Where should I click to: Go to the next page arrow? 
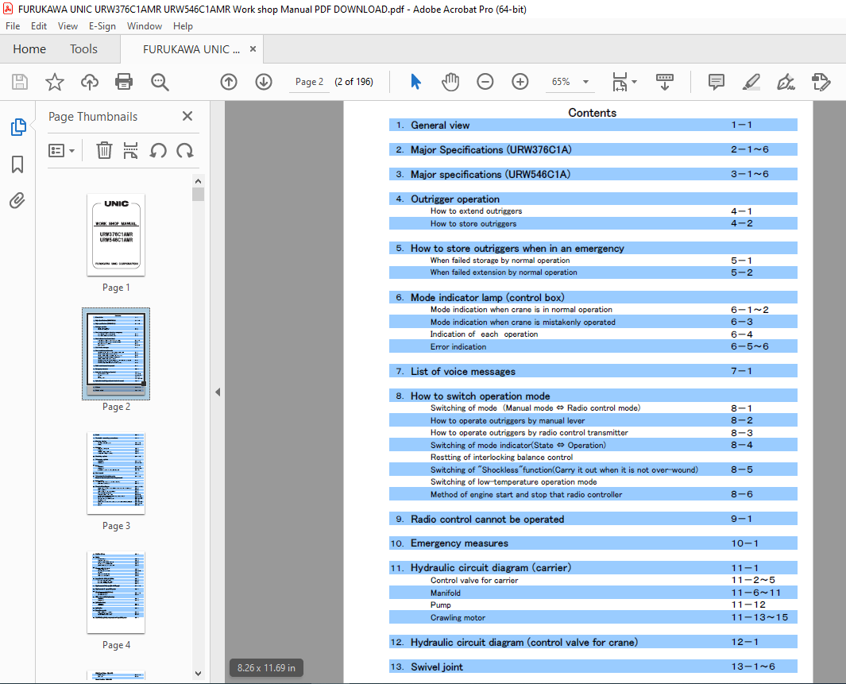[264, 82]
